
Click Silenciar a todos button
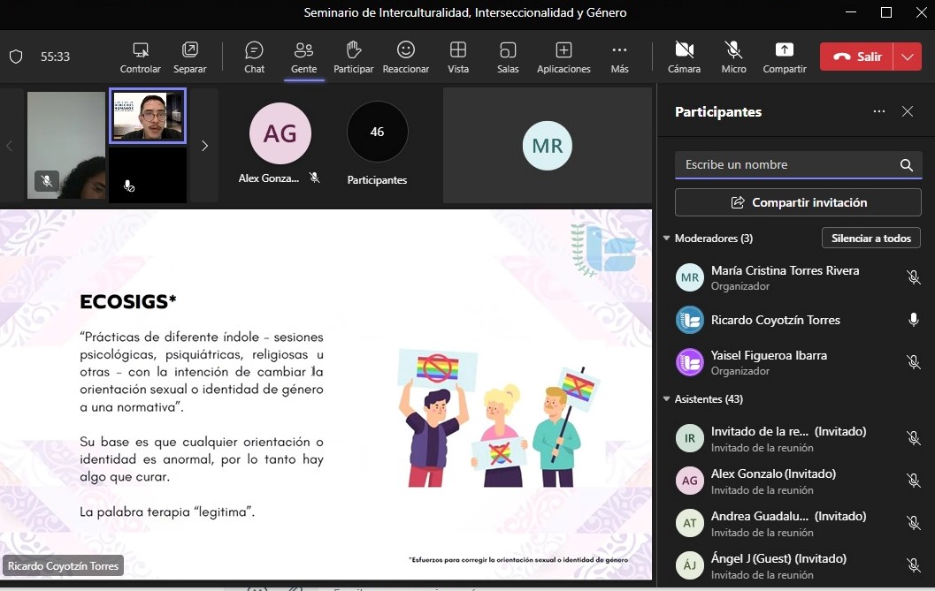point(871,239)
